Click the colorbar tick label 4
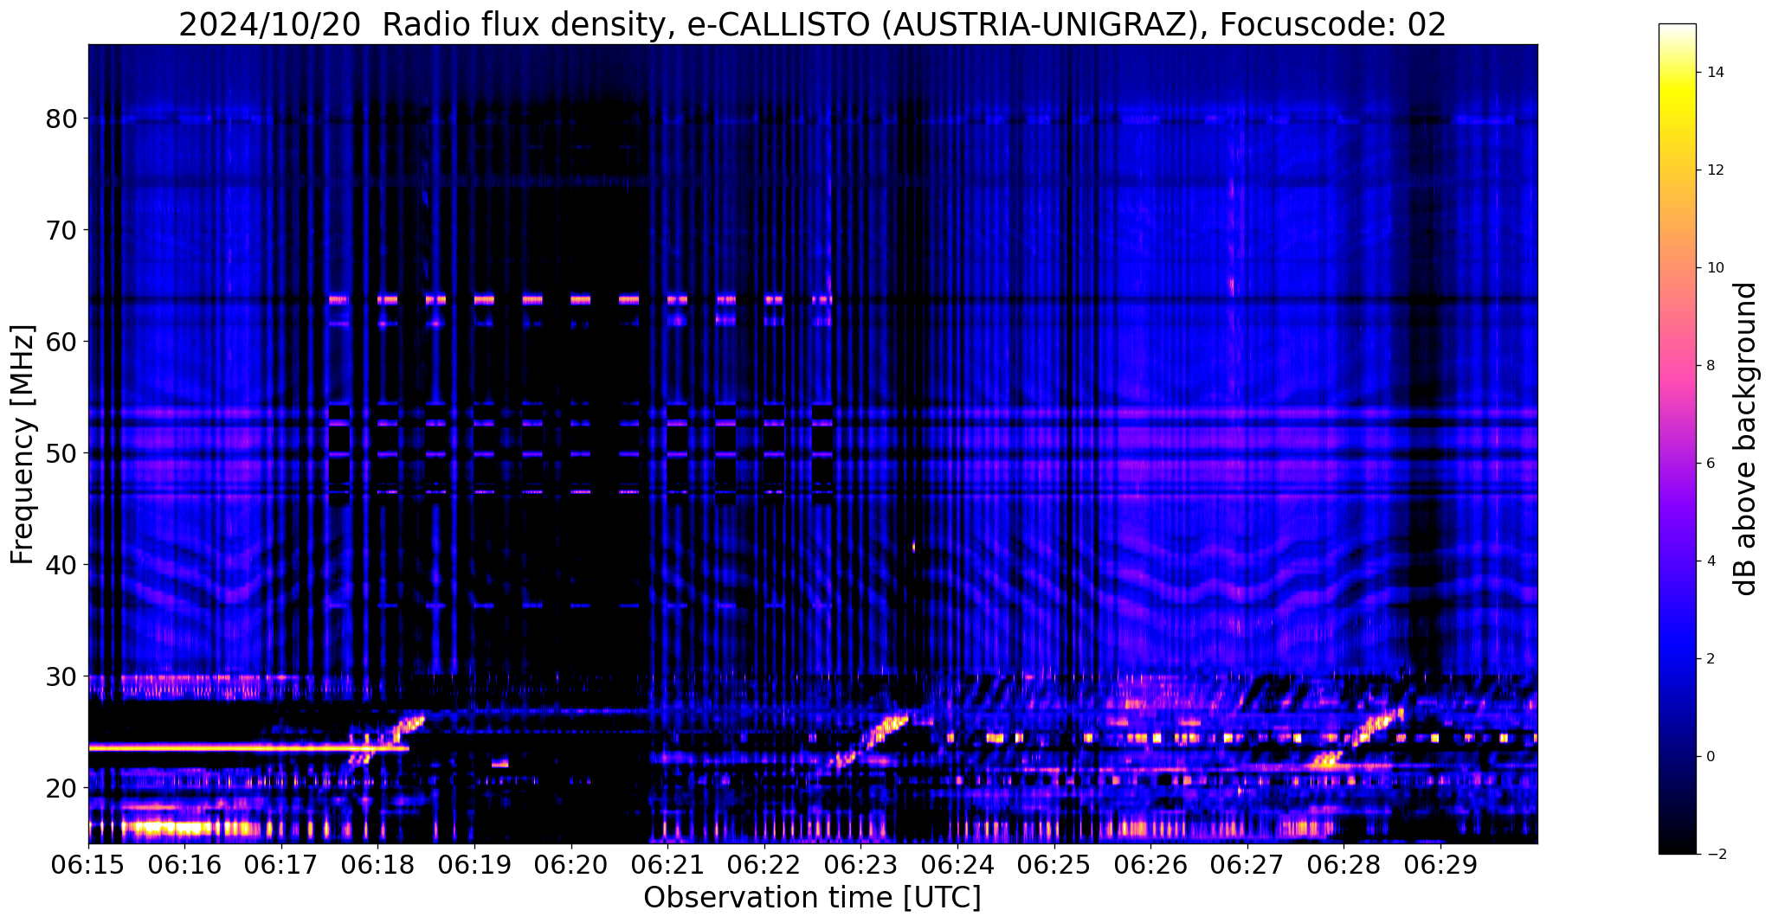This screenshot has width=1772, height=923. 1710,561
